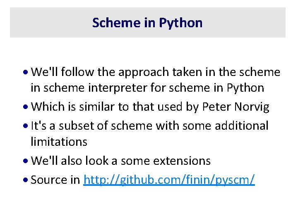Click the text 'Source in' before the link
This screenshot has width=298, height=223.
click(x=55, y=180)
